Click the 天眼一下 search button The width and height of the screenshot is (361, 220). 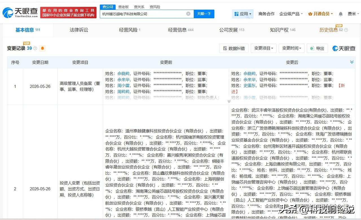tap(204, 14)
